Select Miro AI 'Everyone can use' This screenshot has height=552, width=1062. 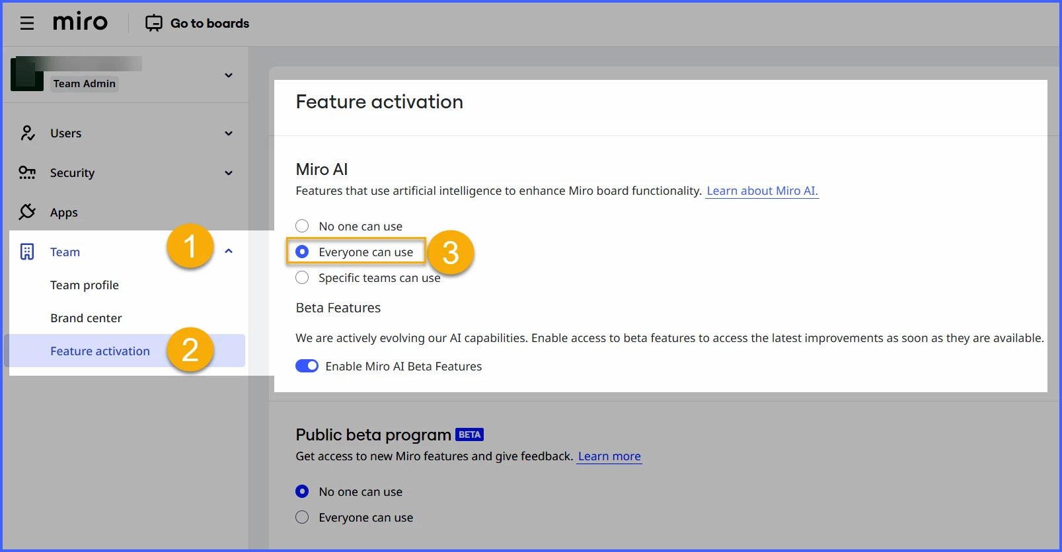click(302, 252)
